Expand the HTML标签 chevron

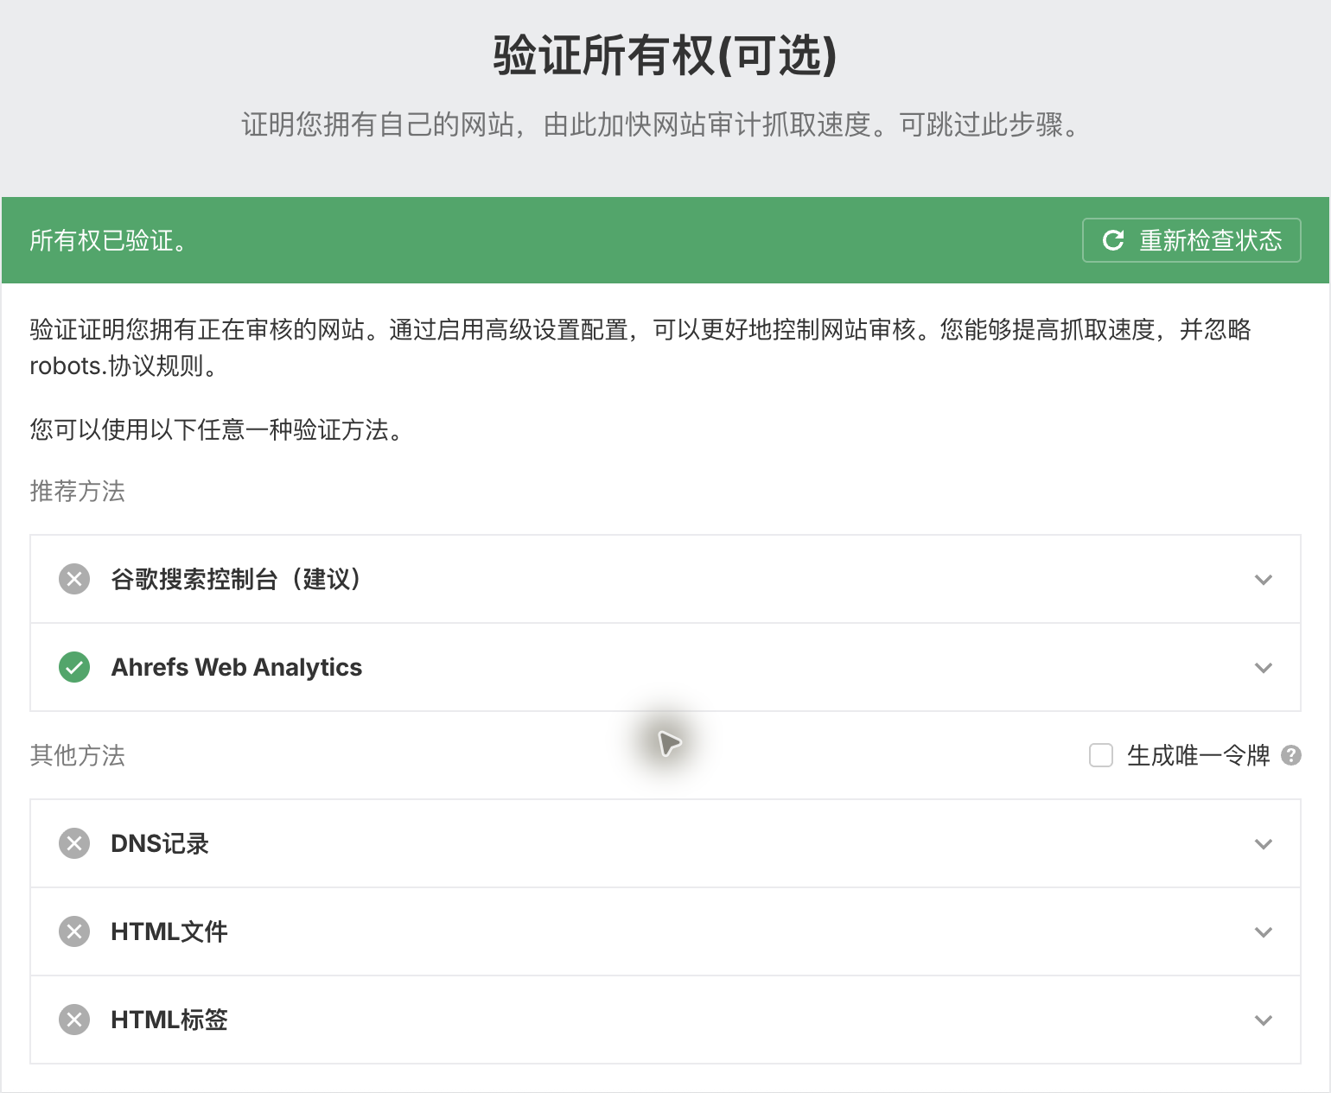(1264, 1020)
